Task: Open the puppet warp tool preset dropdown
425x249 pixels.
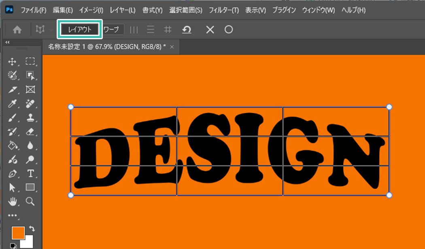Action: click(51, 30)
